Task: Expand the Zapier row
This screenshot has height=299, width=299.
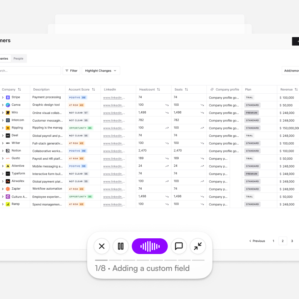Action: (x=3, y=189)
